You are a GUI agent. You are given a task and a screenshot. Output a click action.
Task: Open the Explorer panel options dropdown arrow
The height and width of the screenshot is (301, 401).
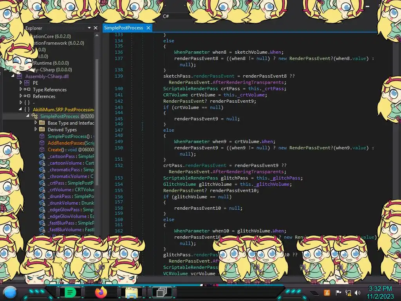tap(89, 28)
